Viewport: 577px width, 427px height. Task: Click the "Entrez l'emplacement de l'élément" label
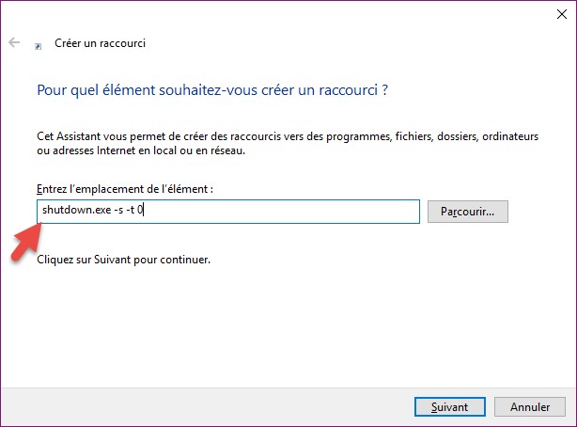(125, 189)
